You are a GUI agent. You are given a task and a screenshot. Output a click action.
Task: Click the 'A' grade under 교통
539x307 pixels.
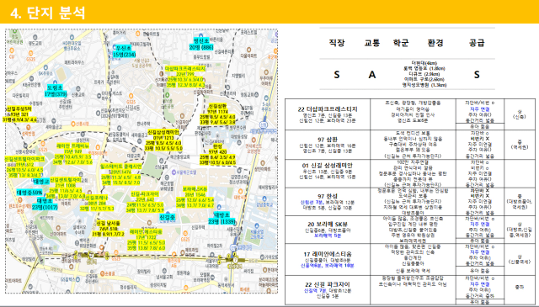click(372, 75)
